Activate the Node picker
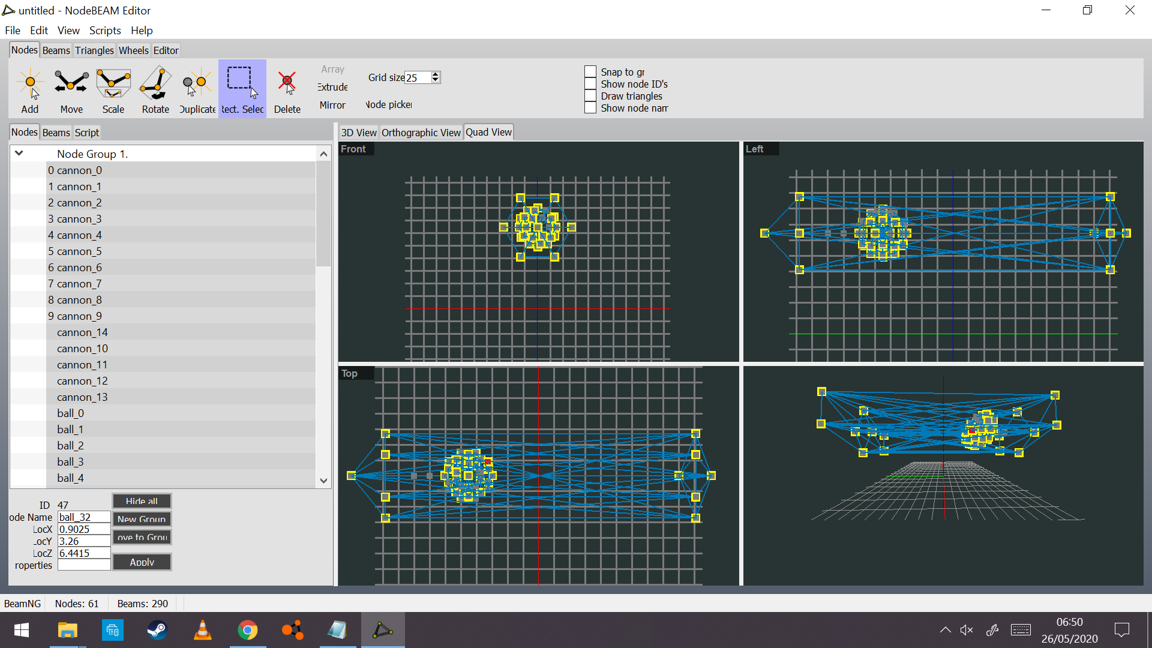Viewport: 1152px width, 648px height. pos(389,104)
